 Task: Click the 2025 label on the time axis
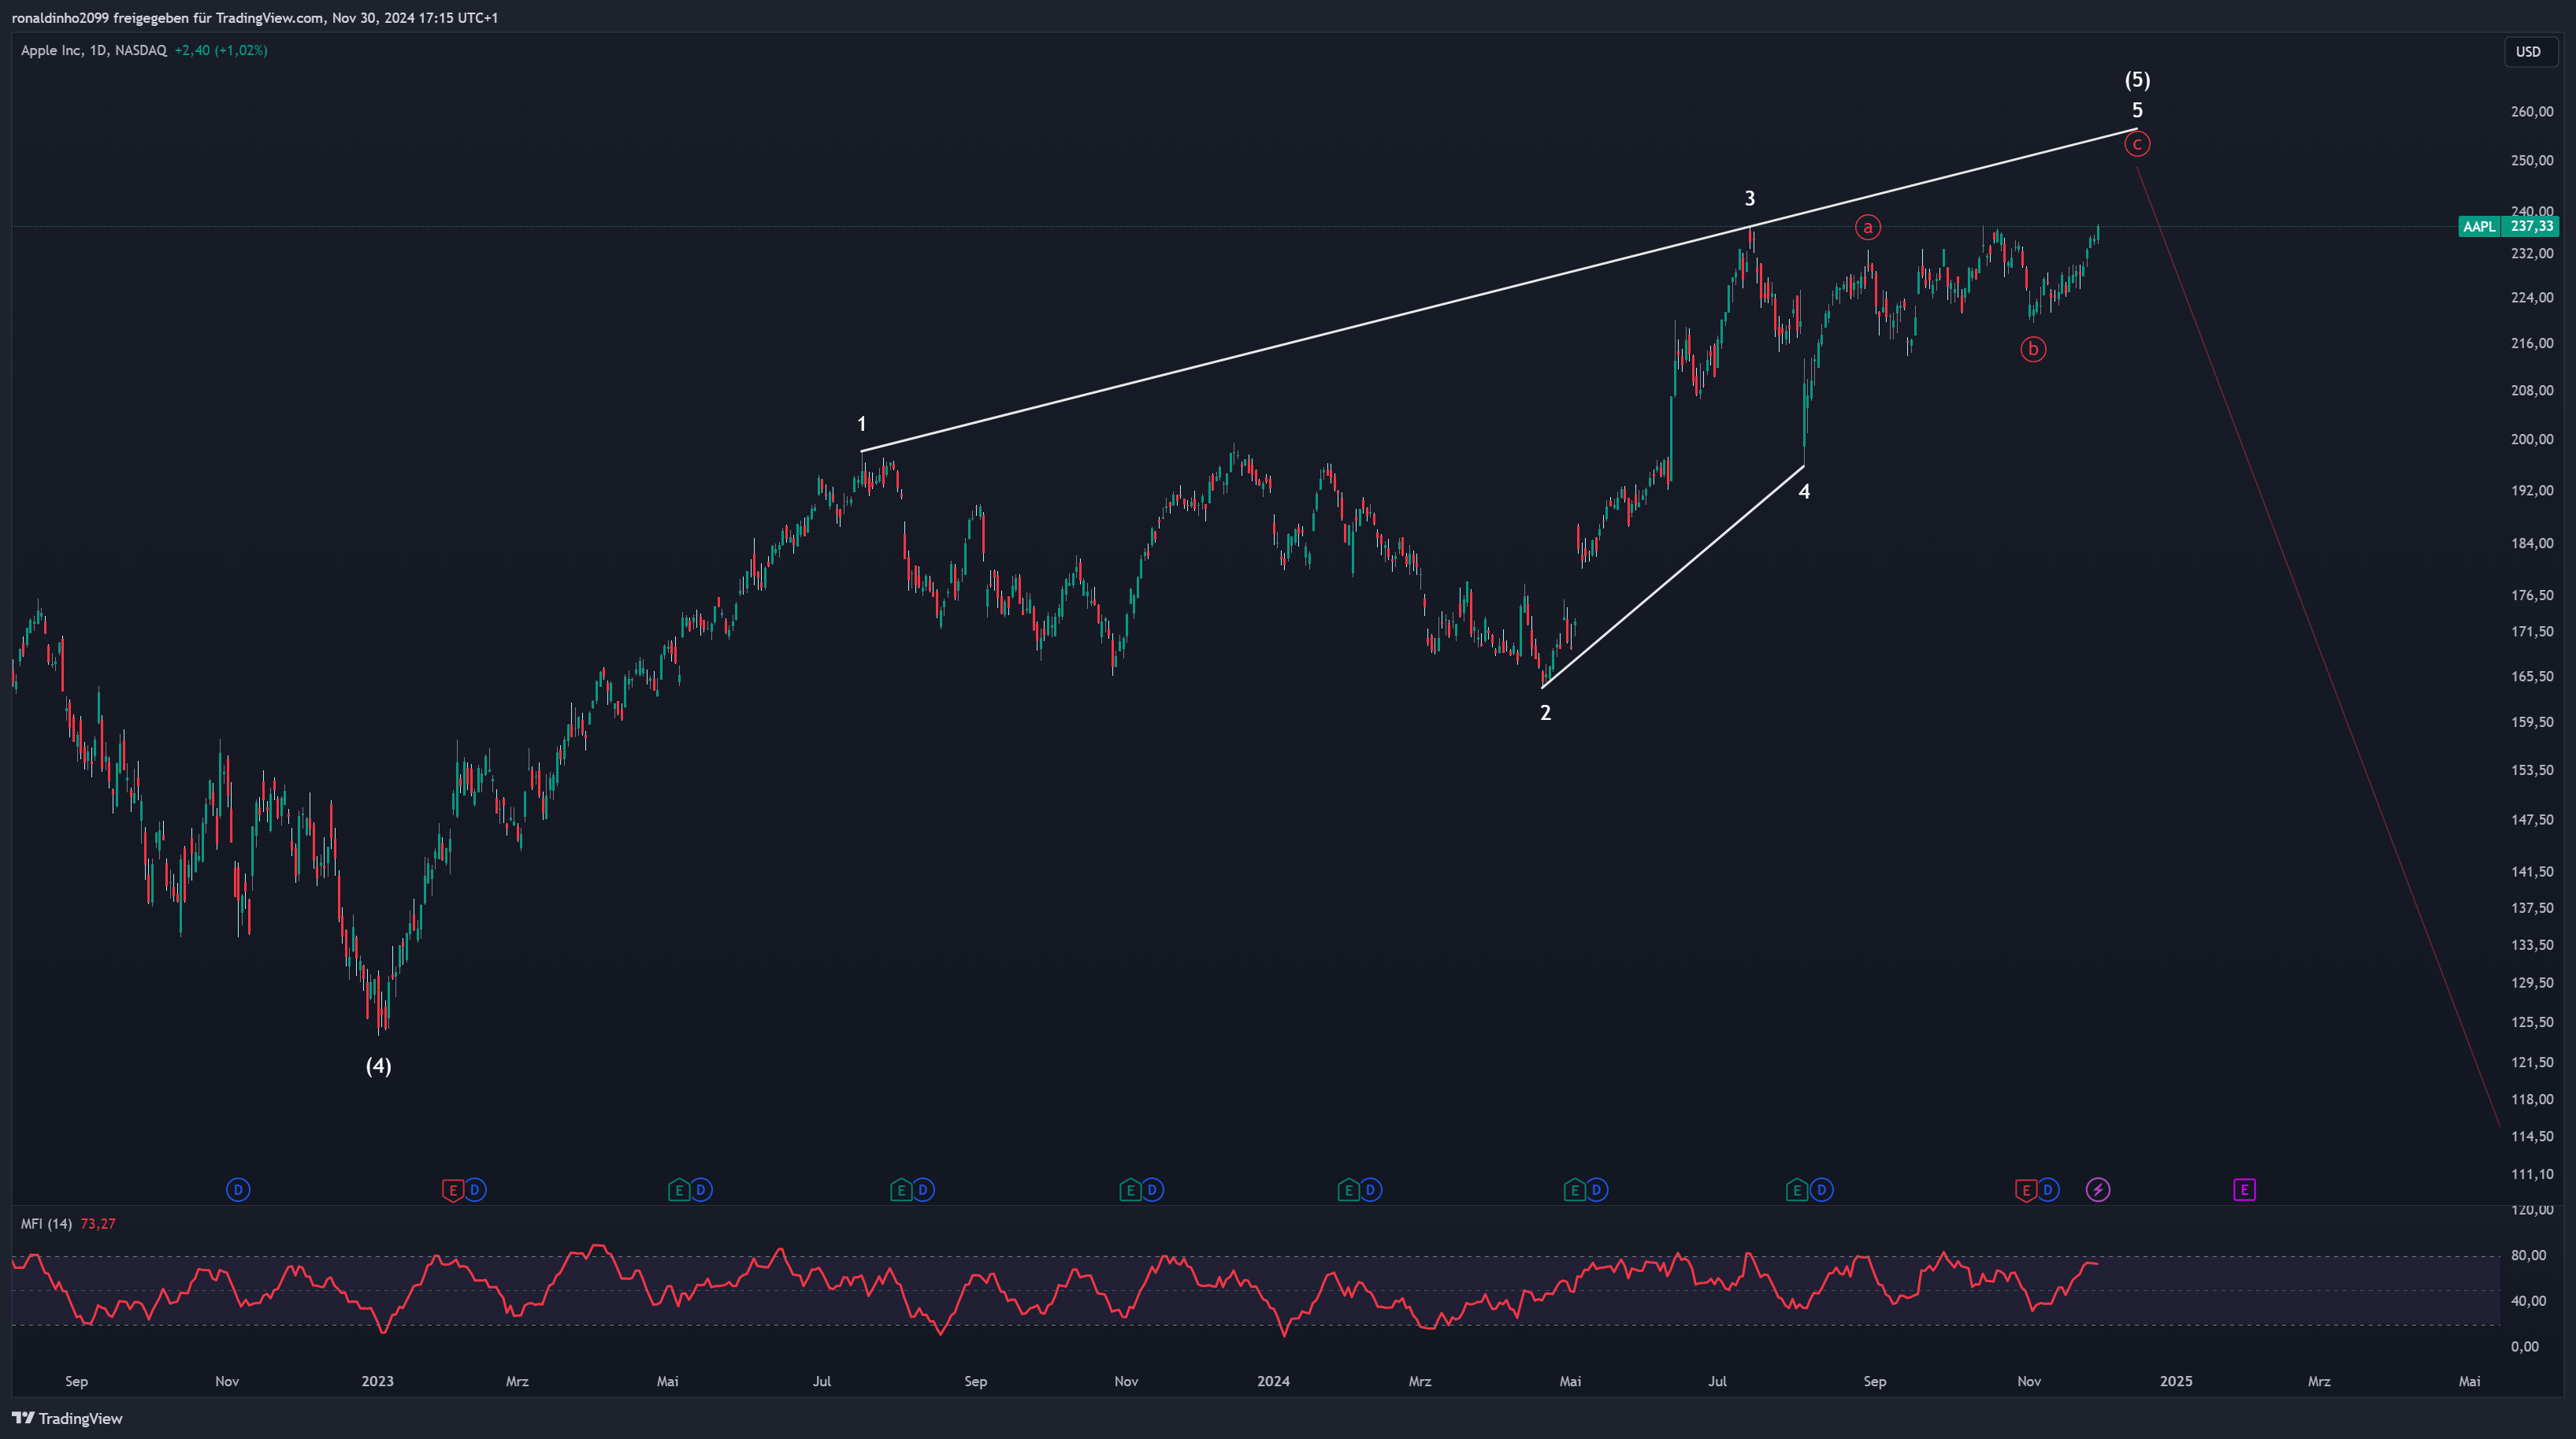pyautogui.click(x=2176, y=1381)
